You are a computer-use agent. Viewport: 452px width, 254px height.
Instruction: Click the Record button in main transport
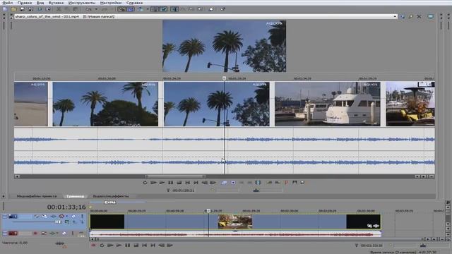[93, 246]
